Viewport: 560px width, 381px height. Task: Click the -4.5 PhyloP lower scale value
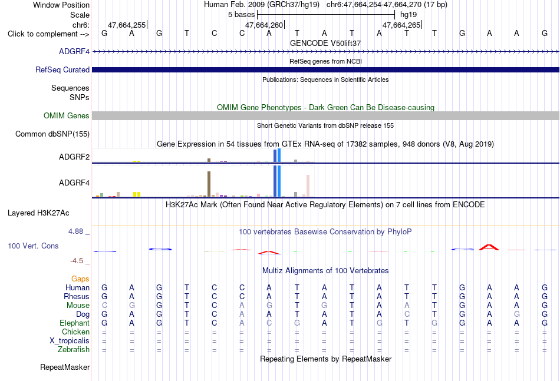point(77,261)
